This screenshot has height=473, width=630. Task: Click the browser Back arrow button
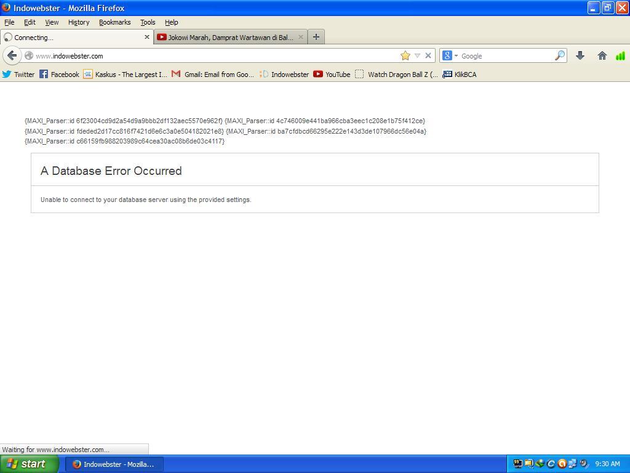pyautogui.click(x=12, y=55)
